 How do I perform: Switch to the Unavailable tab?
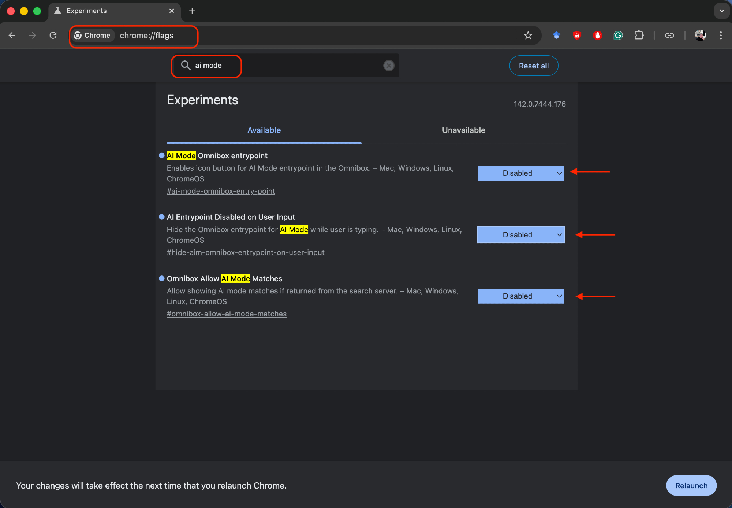(463, 130)
